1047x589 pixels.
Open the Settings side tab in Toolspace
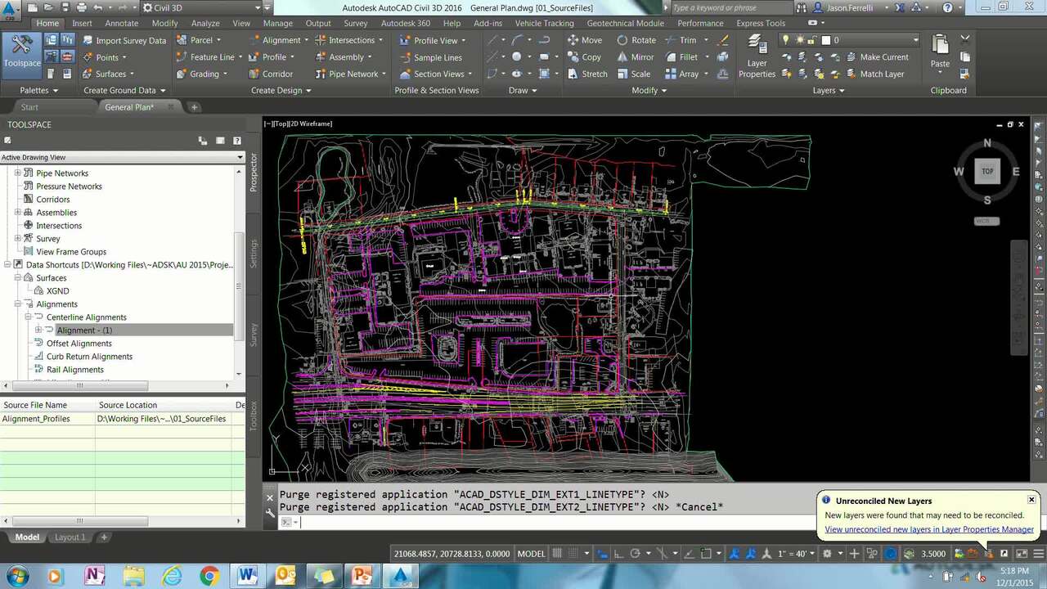click(x=254, y=254)
